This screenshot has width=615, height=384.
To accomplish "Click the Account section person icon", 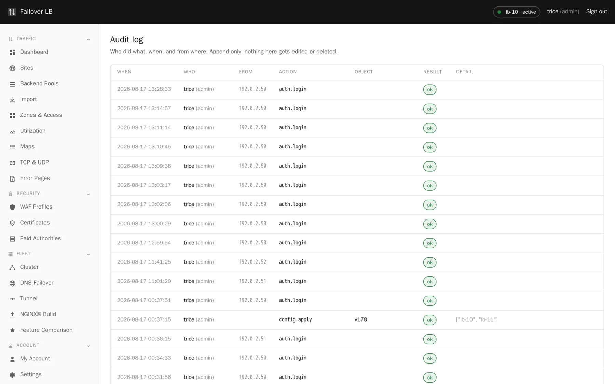I will point(10,346).
